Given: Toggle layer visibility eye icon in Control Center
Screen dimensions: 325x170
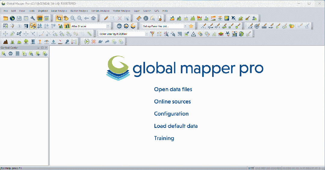Looking at the screenshot, I should coord(38,54).
